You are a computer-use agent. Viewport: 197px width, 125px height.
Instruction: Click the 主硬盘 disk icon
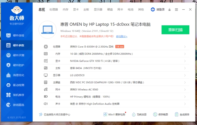click(x=46, y=82)
